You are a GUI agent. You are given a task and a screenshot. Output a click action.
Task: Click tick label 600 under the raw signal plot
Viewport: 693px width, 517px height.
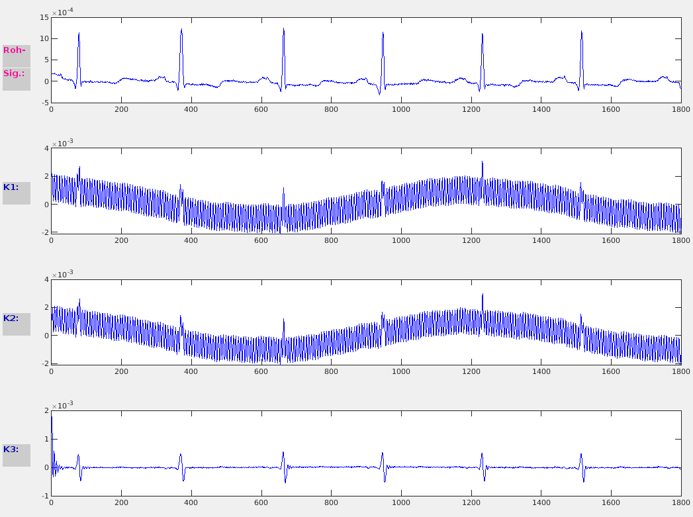261,109
